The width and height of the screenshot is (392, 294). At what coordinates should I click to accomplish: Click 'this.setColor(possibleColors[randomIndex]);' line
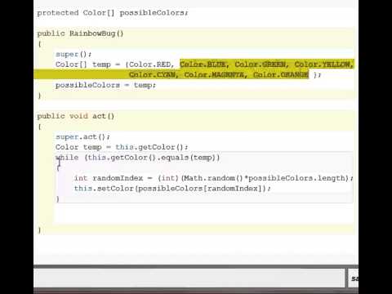(x=172, y=189)
